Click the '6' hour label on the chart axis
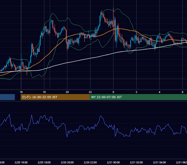 click(x=183, y=92)
